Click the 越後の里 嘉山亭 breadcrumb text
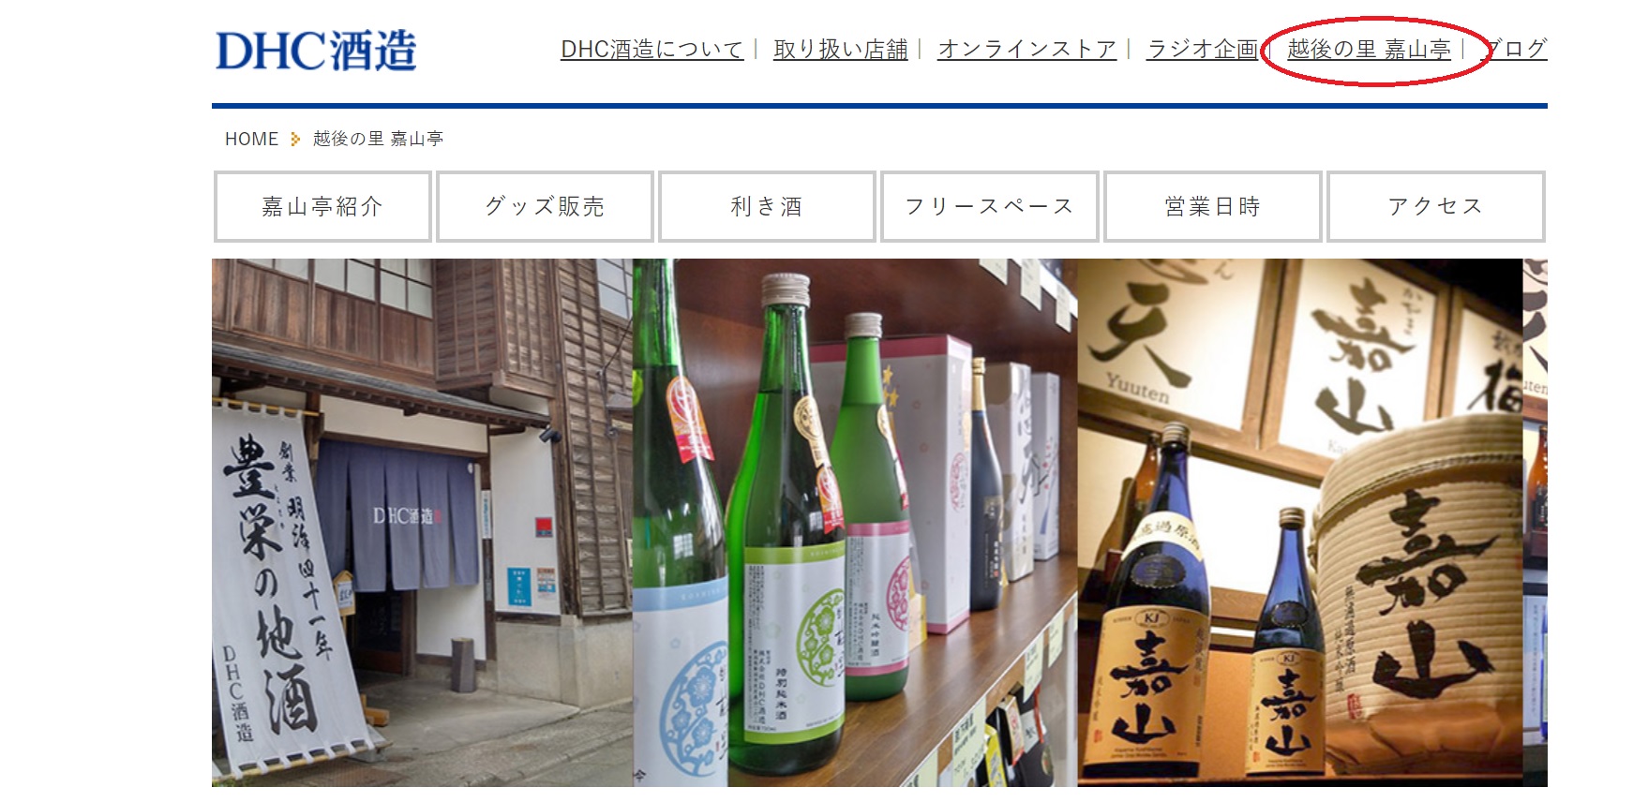 [378, 139]
